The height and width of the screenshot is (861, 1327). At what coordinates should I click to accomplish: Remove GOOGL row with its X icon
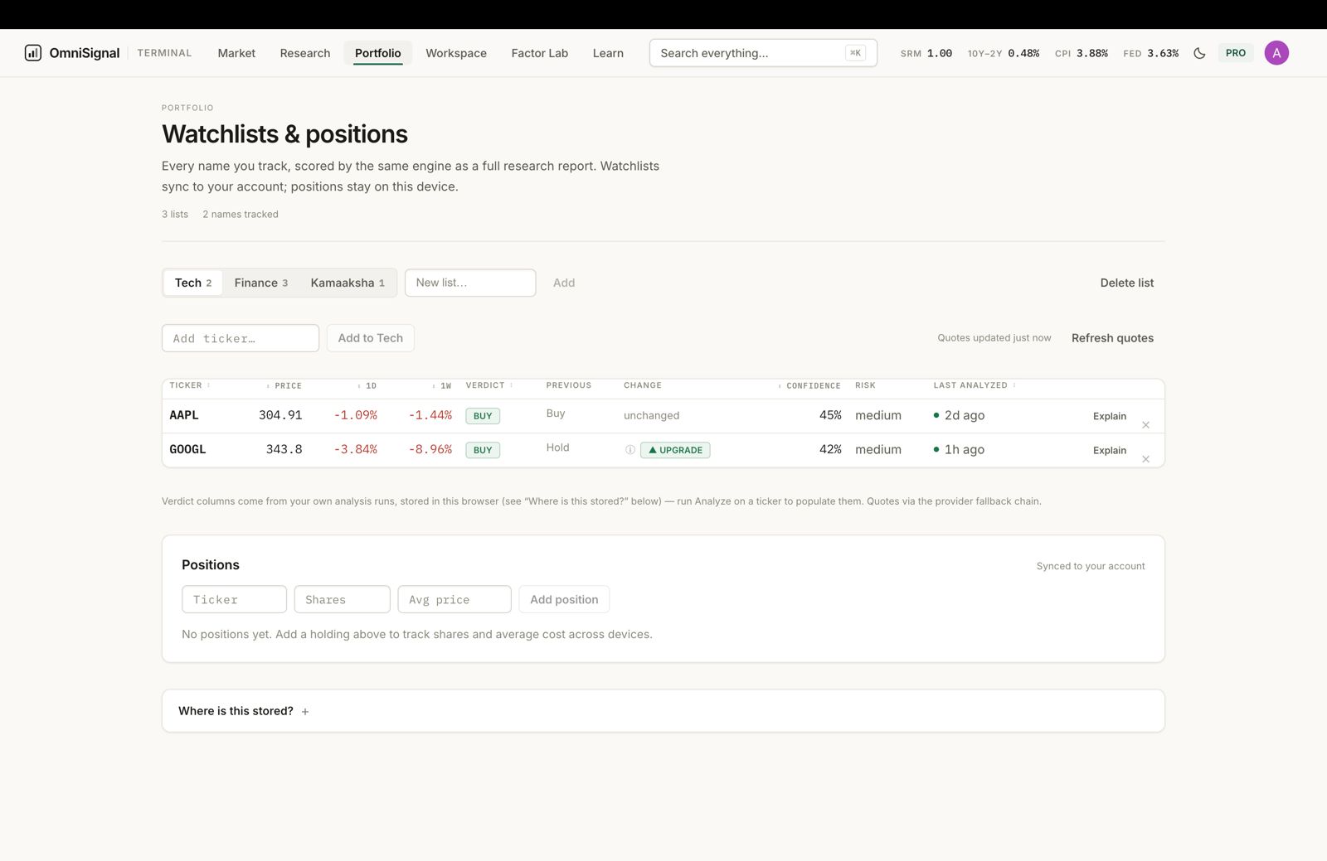click(x=1145, y=459)
